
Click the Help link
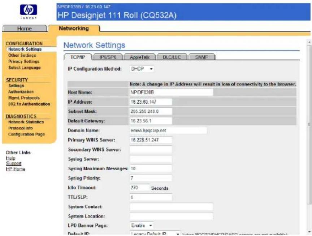(10, 158)
